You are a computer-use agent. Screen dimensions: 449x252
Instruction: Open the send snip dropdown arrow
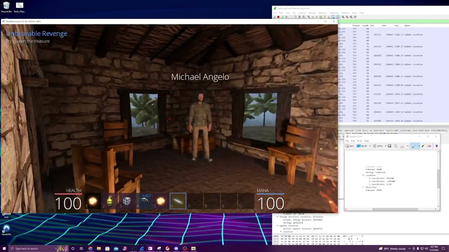pyautogui.click(x=407, y=146)
